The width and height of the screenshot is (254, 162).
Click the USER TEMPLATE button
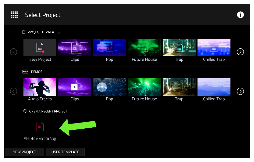(x=65, y=152)
